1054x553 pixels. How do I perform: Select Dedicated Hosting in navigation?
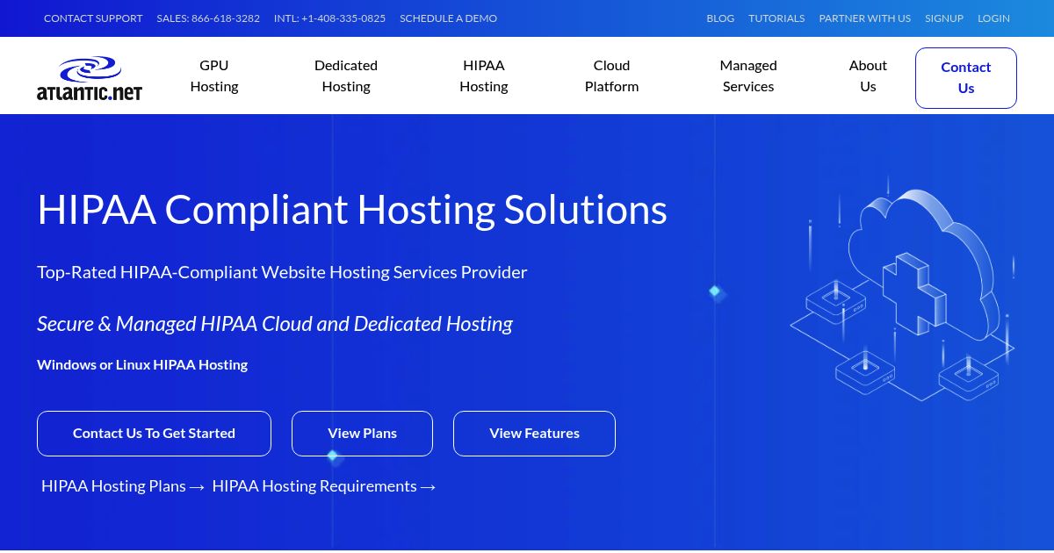346,75
